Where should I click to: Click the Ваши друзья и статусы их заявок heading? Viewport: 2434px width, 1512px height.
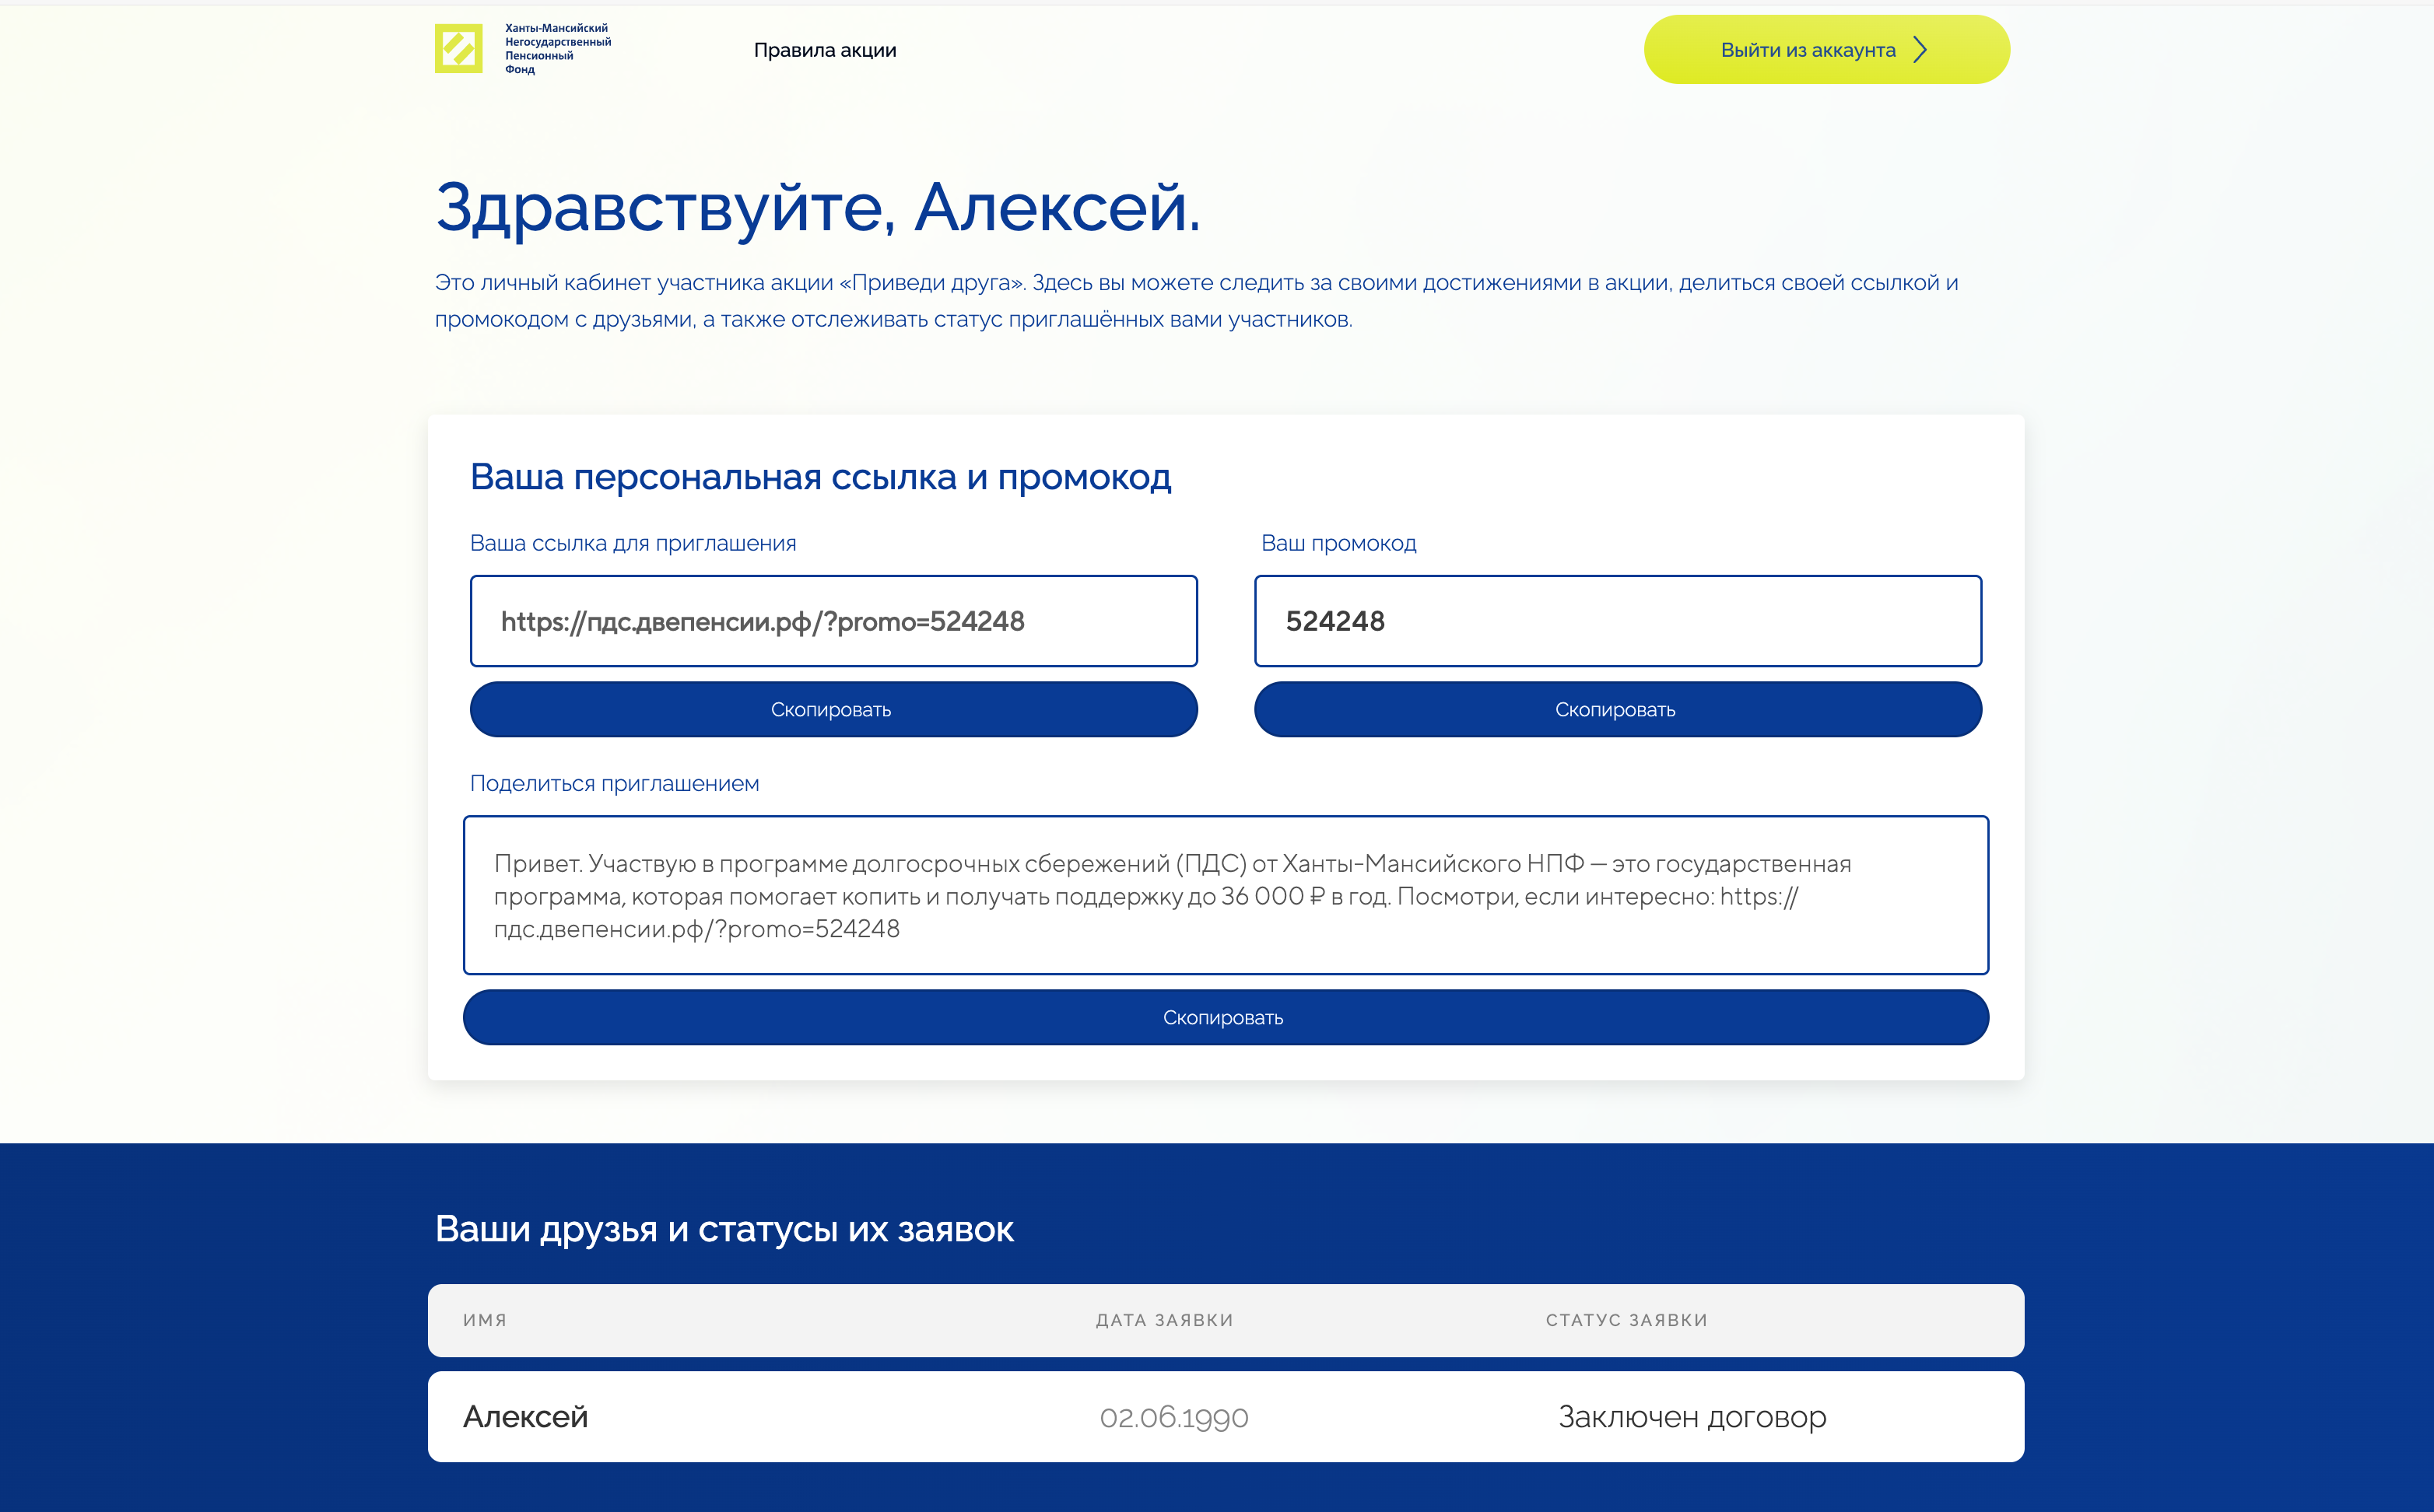click(x=724, y=1229)
